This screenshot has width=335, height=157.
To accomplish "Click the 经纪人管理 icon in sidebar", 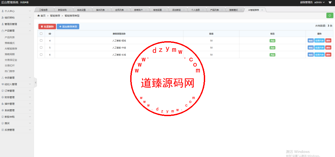I will 3,84.
